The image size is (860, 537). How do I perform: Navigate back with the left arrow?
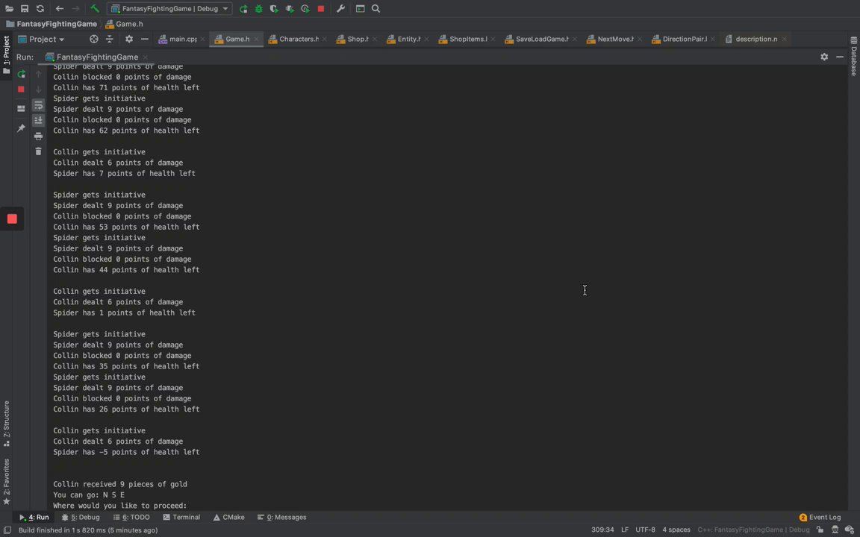(x=60, y=9)
